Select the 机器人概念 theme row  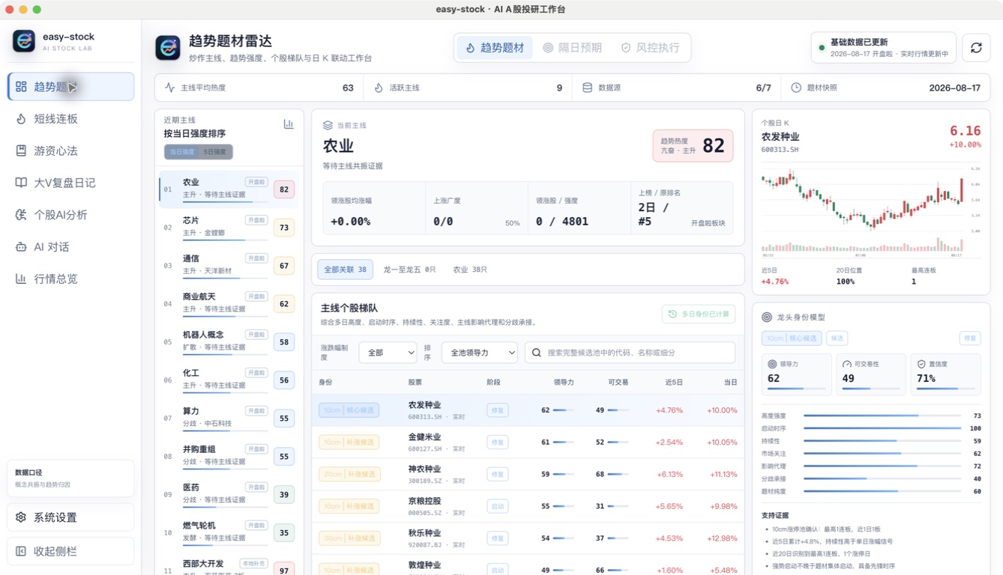pyautogui.click(x=229, y=341)
